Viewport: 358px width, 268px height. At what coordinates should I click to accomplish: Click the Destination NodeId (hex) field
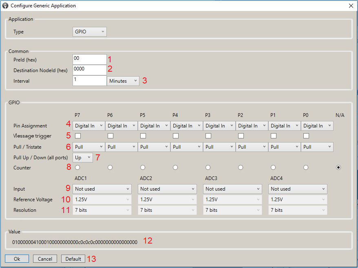[x=90, y=70]
